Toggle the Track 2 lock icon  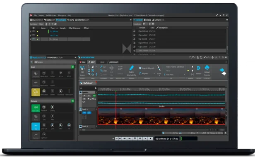(80, 112)
